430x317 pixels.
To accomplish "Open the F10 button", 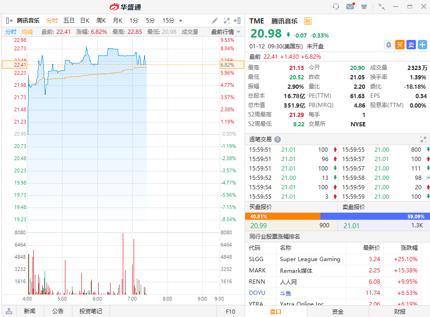I will tap(231, 311).
